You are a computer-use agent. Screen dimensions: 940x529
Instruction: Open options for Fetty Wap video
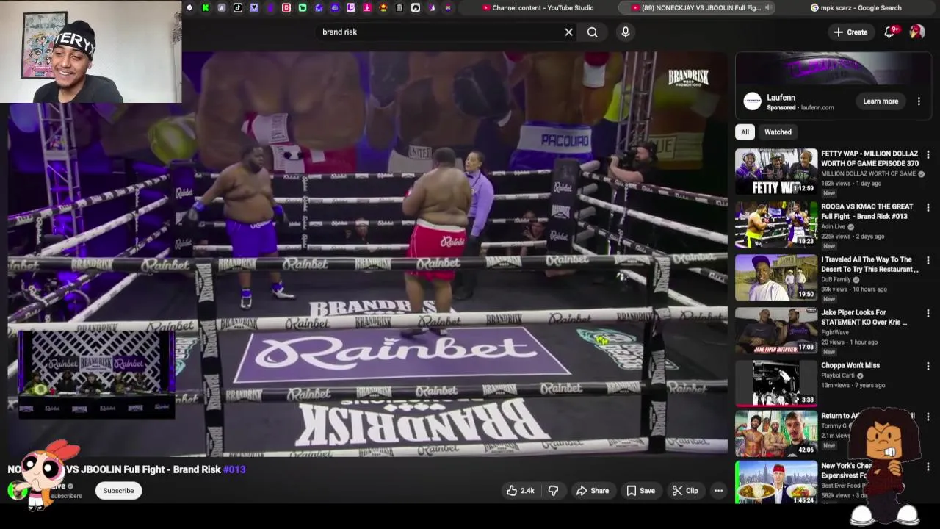(928, 155)
